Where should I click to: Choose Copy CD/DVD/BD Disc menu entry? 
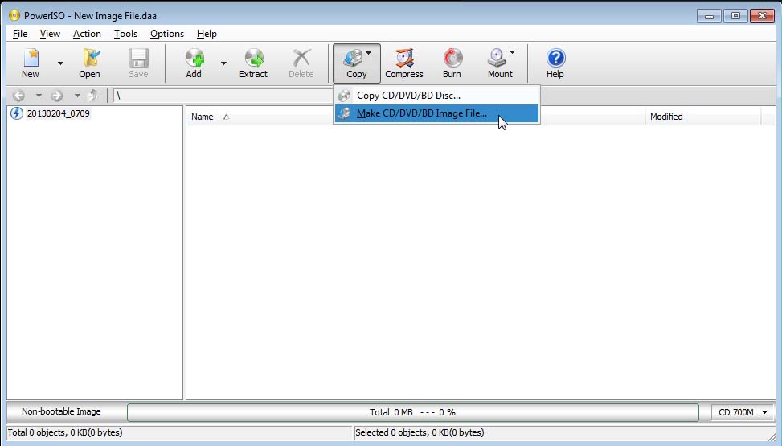click(x=437, y=96)
